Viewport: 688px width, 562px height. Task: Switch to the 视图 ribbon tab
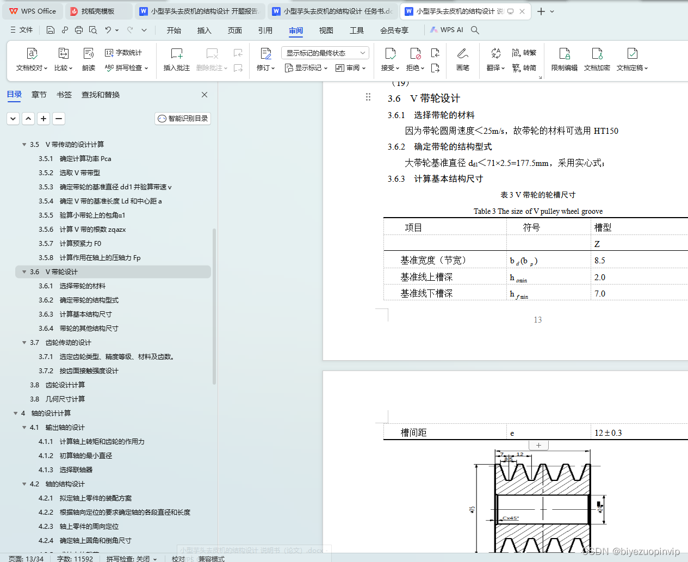[x=326, y=30]
